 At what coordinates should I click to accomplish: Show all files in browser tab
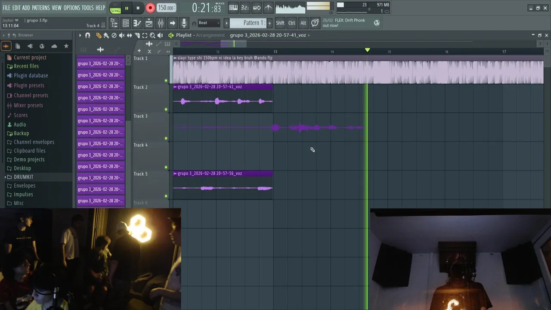(6, 46)
